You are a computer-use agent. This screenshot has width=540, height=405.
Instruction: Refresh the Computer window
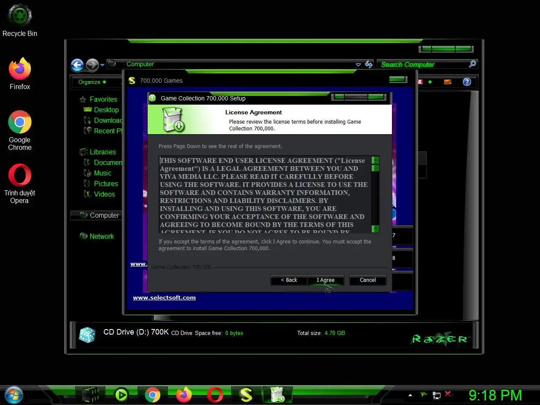click(369, 64)
